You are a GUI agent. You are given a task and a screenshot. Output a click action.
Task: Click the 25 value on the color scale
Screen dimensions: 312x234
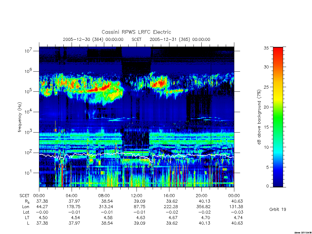tap(266, 87)
